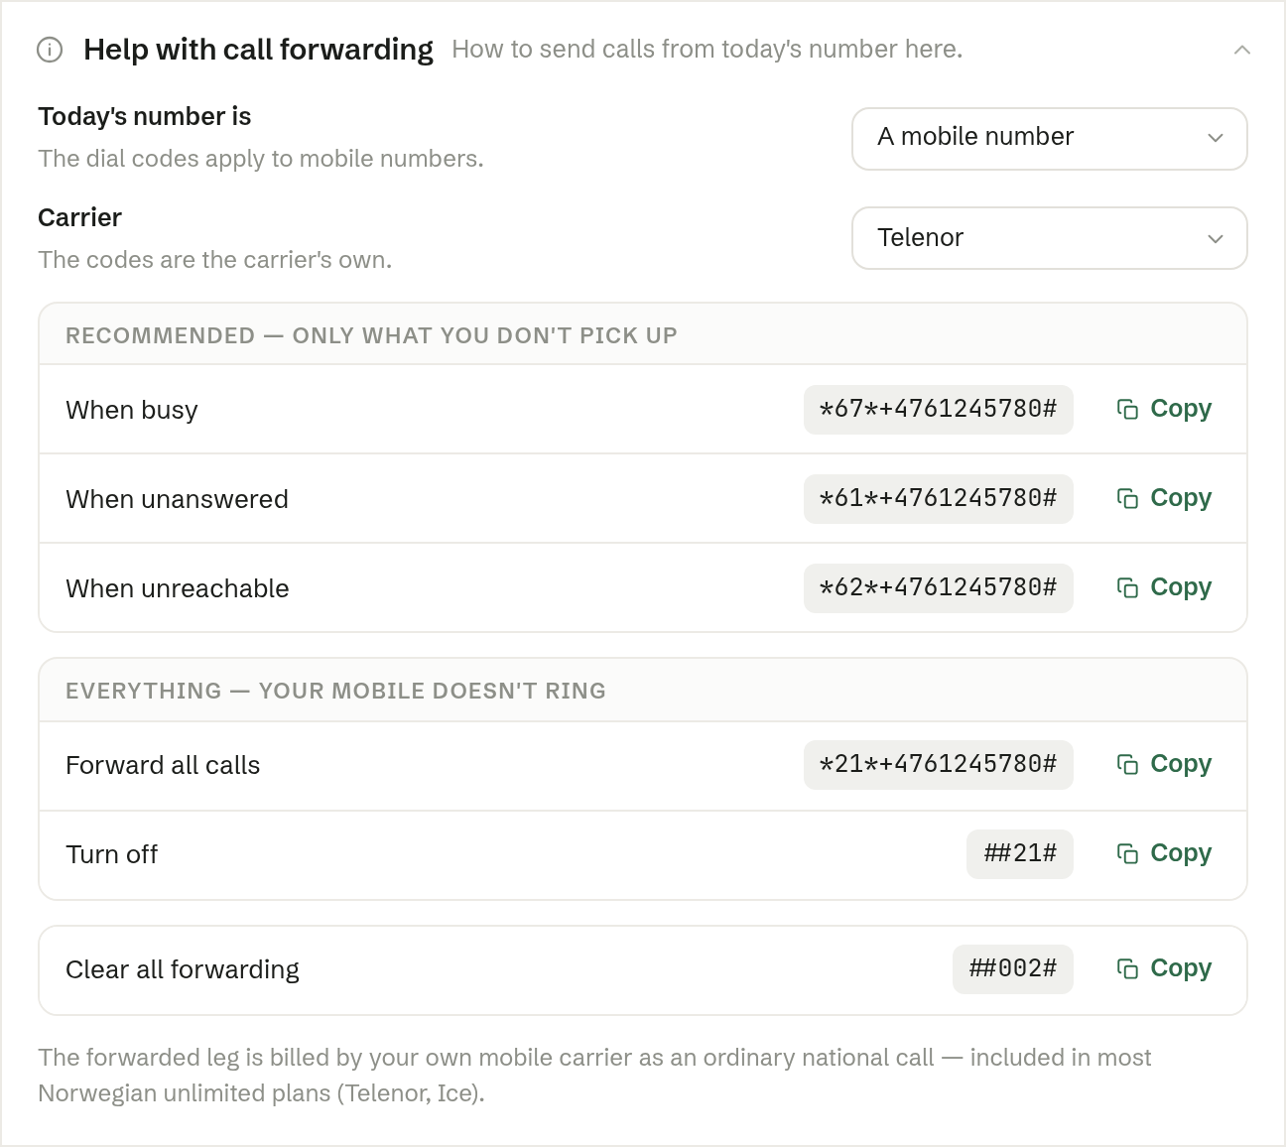Select the code *67*+4761245780#
1286x1147 pixels.
point(939,409)
